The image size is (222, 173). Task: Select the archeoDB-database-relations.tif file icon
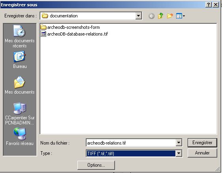click(43, 34)
